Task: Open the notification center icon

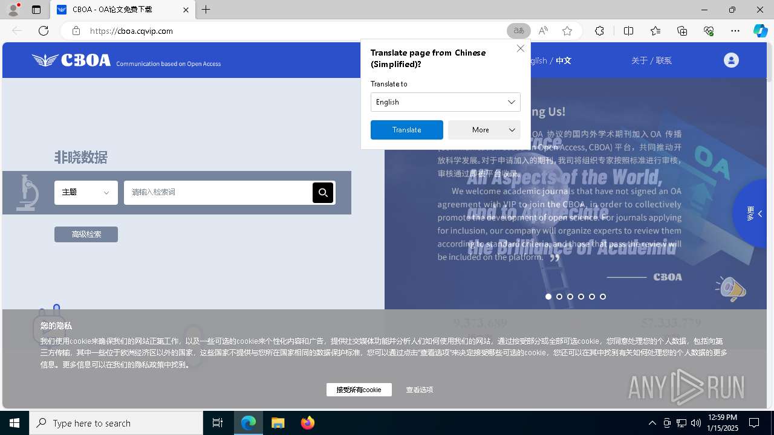Action: coord(754,423)
